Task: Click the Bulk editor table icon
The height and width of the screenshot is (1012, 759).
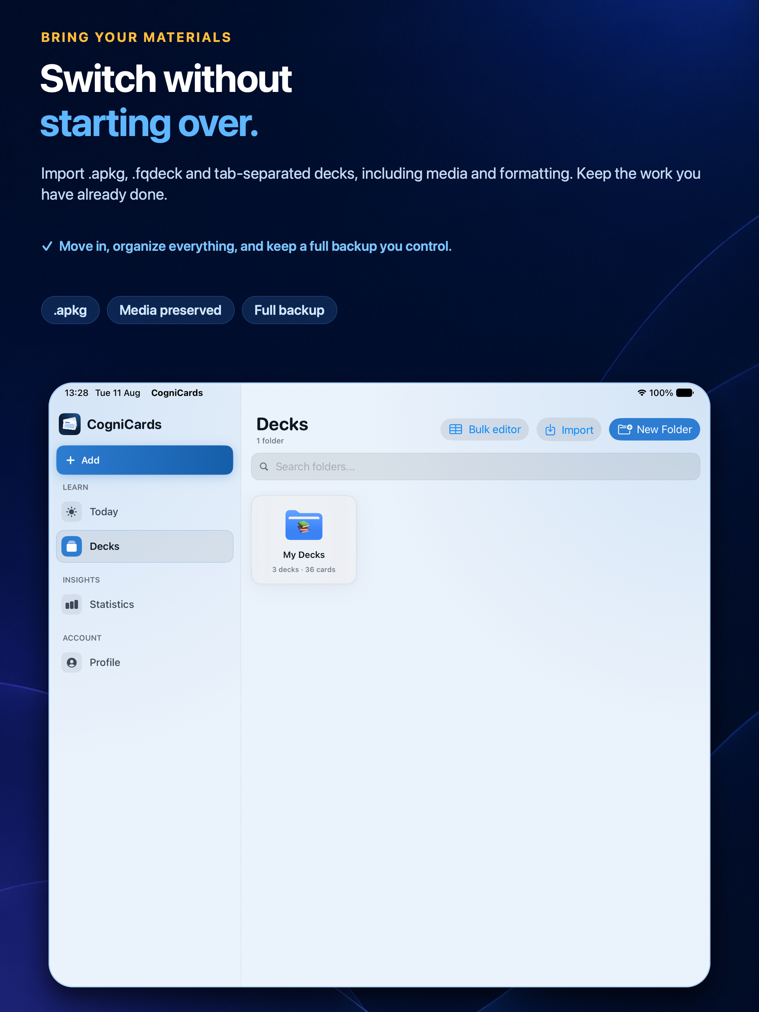Action: click(x=456, y=429)
